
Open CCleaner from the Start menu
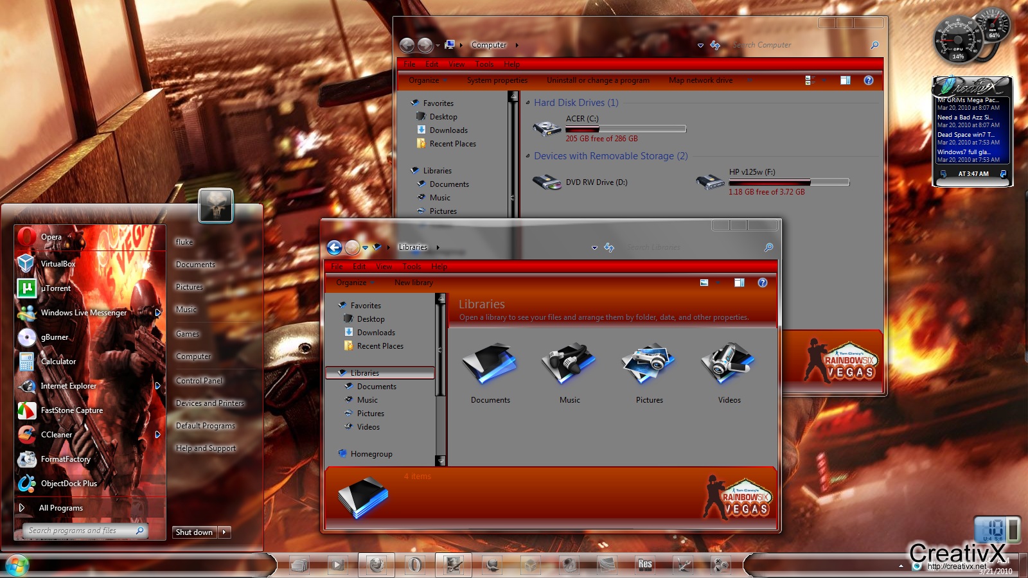(x=57, y=435)
